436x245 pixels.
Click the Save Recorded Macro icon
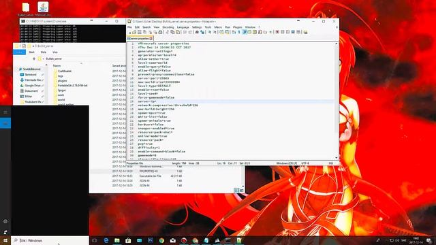(298, 32)
